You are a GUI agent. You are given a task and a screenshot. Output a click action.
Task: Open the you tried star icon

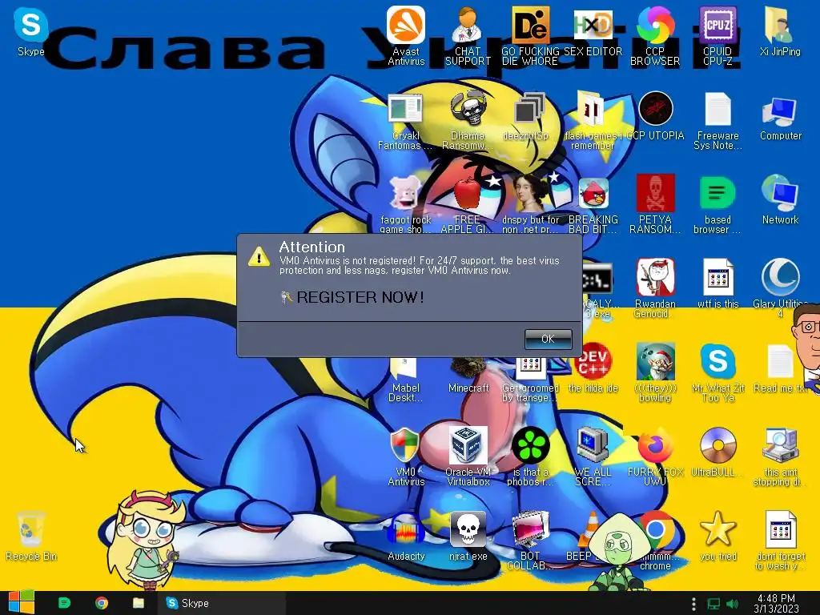click(717, 537)
